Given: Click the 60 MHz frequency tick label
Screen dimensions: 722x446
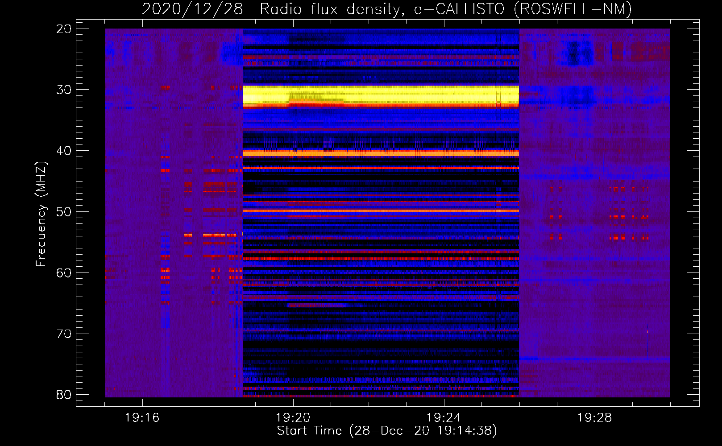Looking at the screenshot, I should [64, 273].
